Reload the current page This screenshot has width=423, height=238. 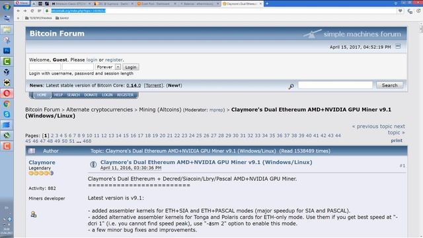click(32, 11)
